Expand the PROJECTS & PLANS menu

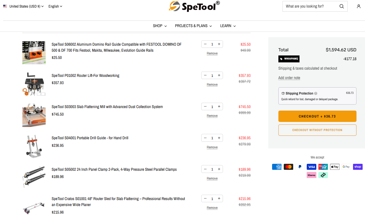tap(193, 26)
